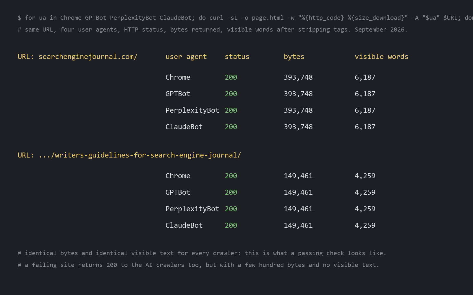This screenshot has height=295, width=473.
Task: Click 'PerplexityBot' in the writers-guidelines table
Action: 192,209
